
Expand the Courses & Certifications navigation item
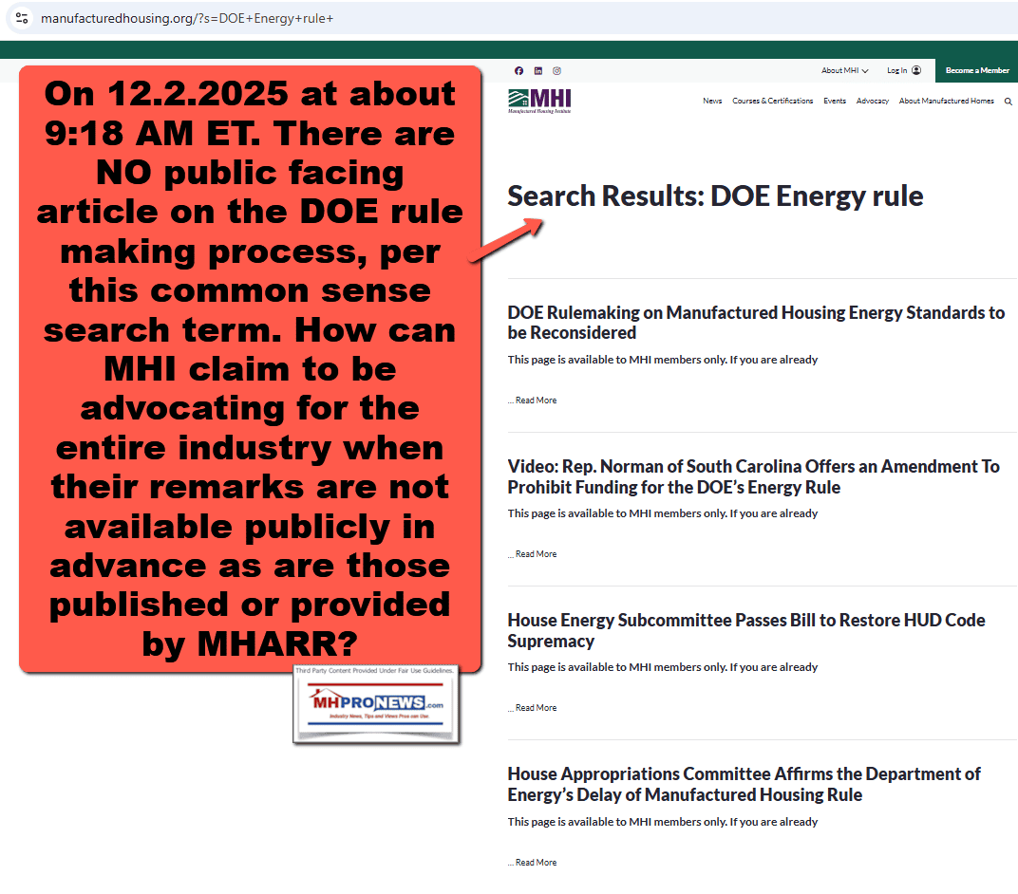[772, 101]
